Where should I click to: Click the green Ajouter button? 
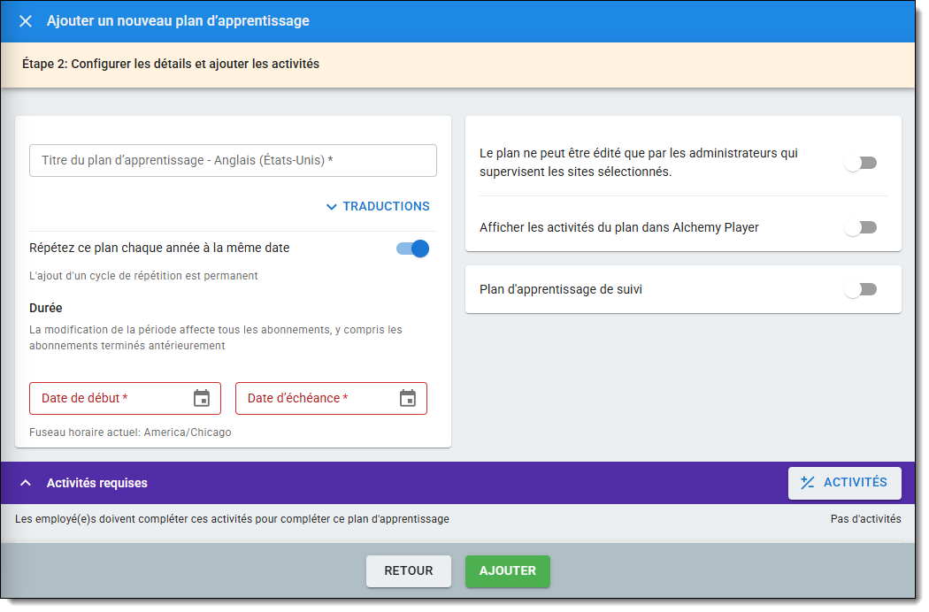tap(508, 571)
